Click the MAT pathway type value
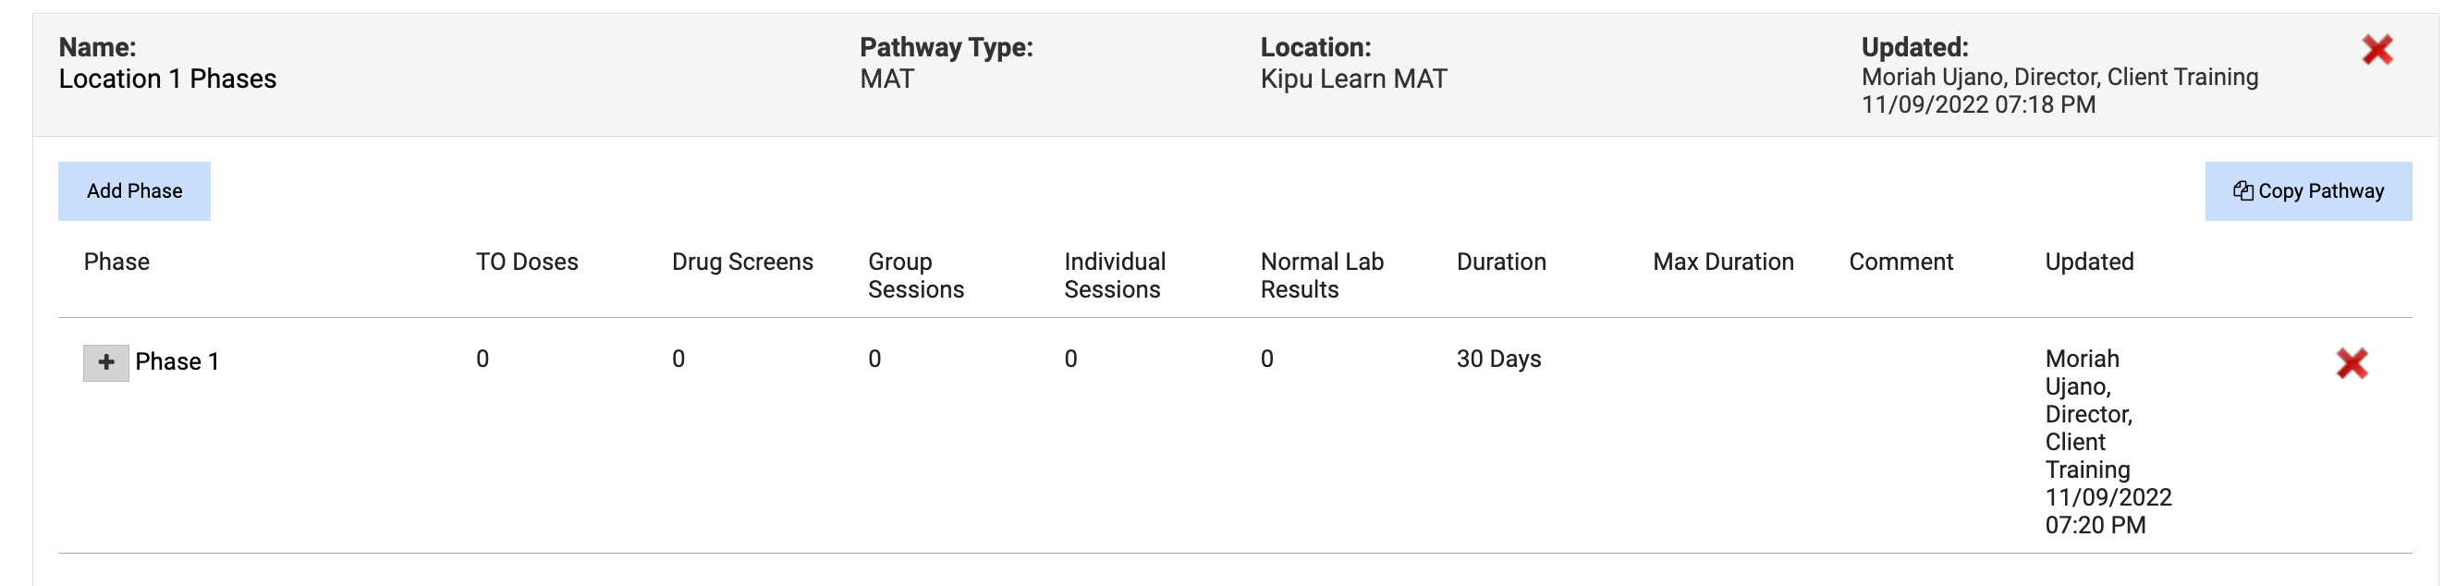Image resolution: width=2444 pixels, height=586 pixels. [x=886, y=79]
